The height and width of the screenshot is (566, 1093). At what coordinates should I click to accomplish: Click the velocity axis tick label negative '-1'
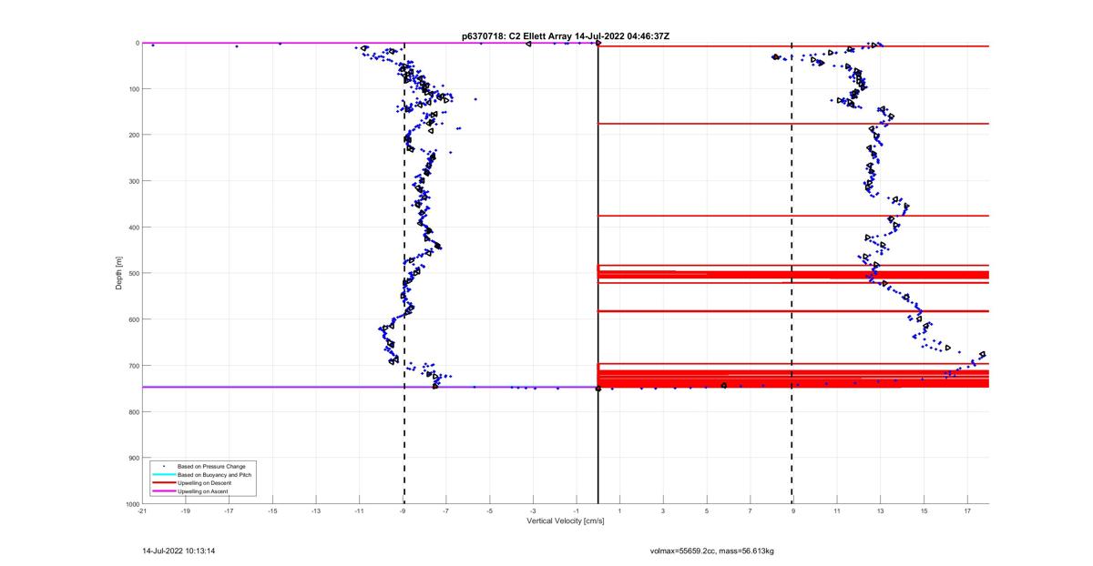click(x=577, y=511)
